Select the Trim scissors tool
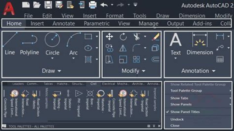The width and height of the screenshot is (234, 131). point(136,37)
